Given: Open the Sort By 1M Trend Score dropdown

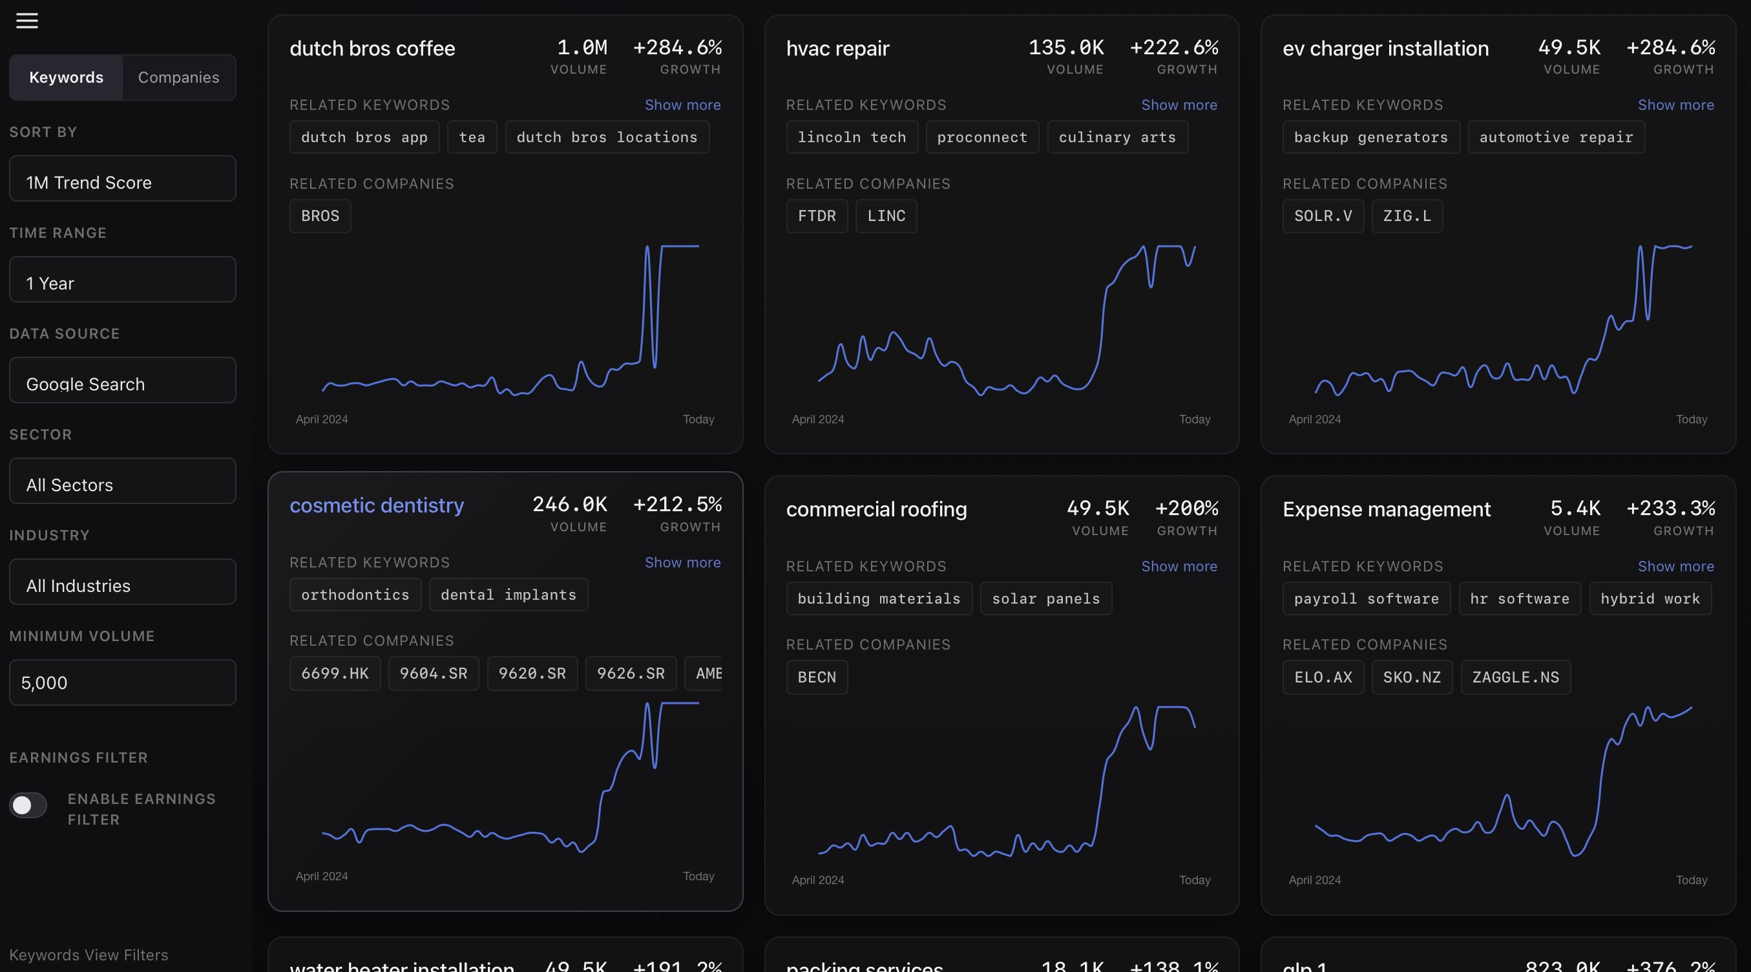Looking at the screenshot, I should click(x=122, y=179).
